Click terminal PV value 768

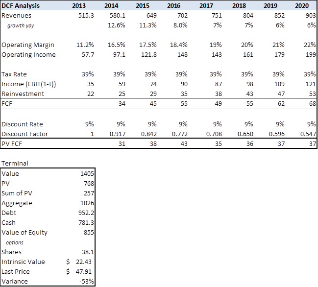click(x=89, y=184)
